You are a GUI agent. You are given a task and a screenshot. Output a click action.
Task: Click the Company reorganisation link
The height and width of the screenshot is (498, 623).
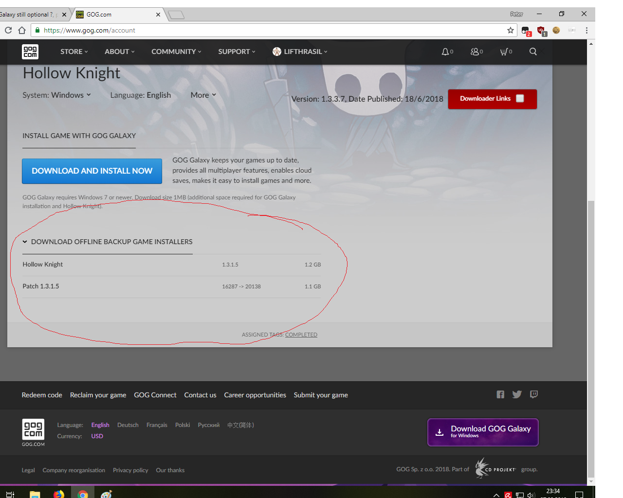click(x=73, y=470)
